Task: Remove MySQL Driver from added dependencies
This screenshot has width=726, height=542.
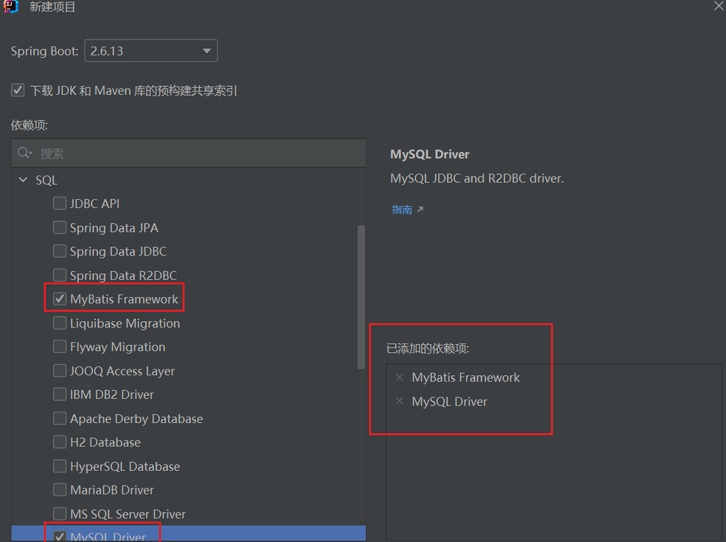Action: (x=400, y=401)
